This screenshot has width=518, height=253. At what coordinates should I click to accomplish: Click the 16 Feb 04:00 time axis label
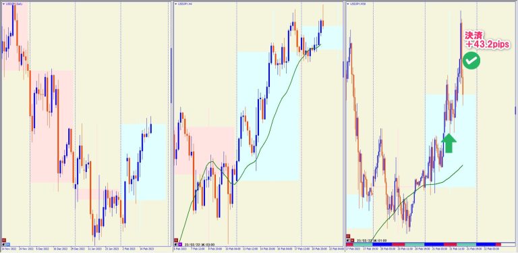(x=285, y=249)
